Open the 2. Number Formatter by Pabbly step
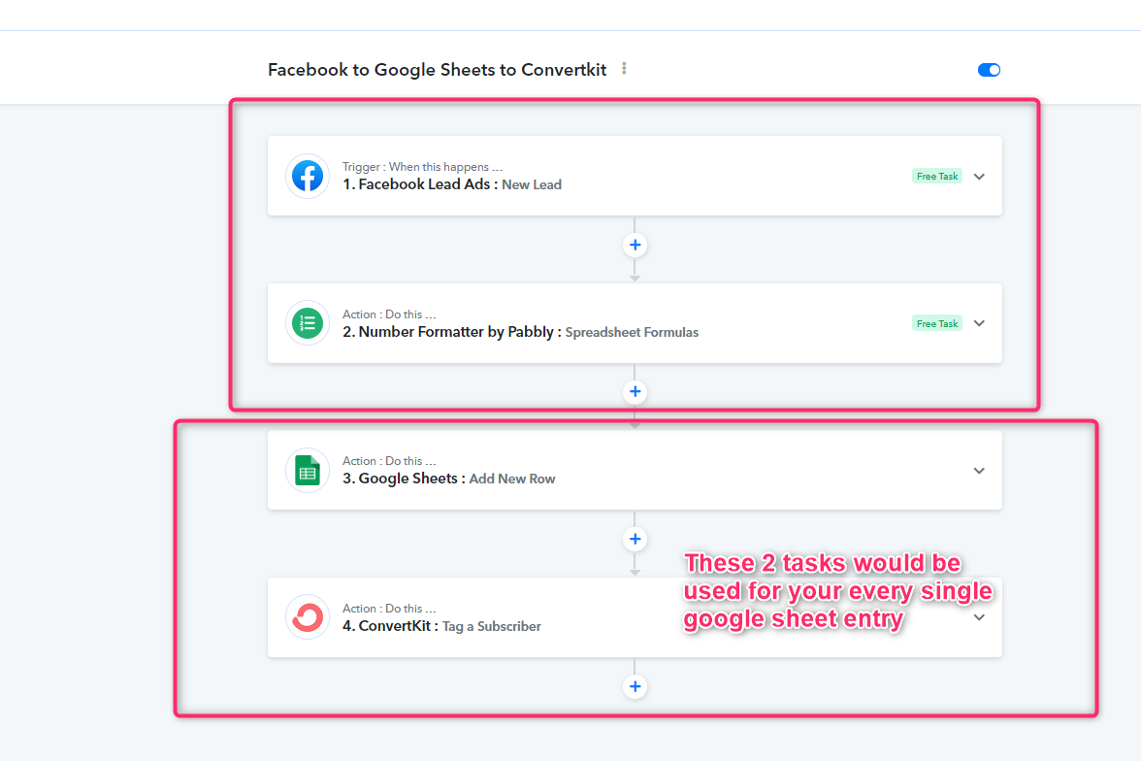 tap(635, 323)
